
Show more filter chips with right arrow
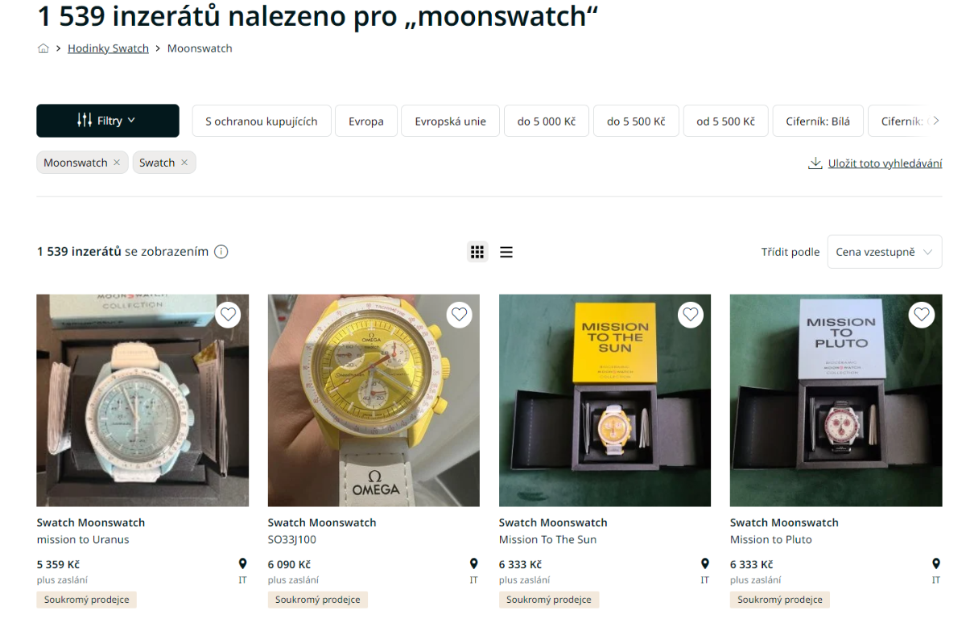click(935, 121)
